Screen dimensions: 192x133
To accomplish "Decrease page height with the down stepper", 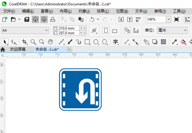I will [x=81, y=33].
